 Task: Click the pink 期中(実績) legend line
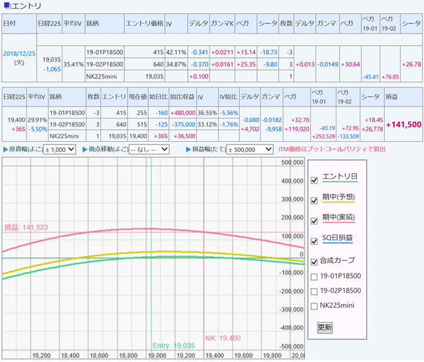pyautogui.click(x=338, y=222)
